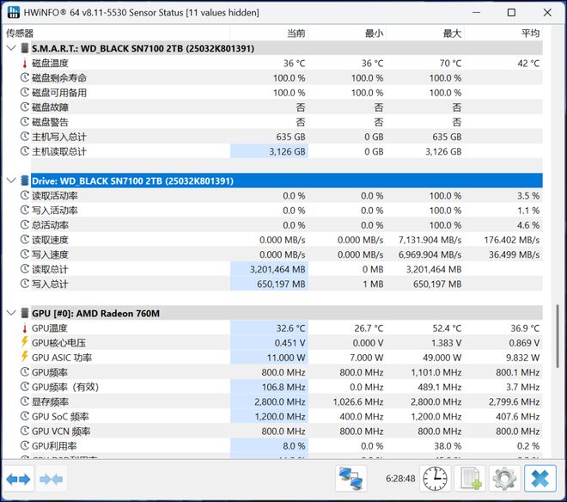
Task: Click the 最大 column header
Action: pos(452,34)
